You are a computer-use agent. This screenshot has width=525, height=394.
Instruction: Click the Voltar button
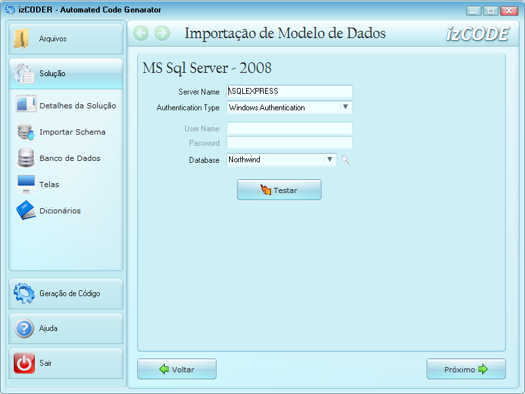(x=177, y=369)
